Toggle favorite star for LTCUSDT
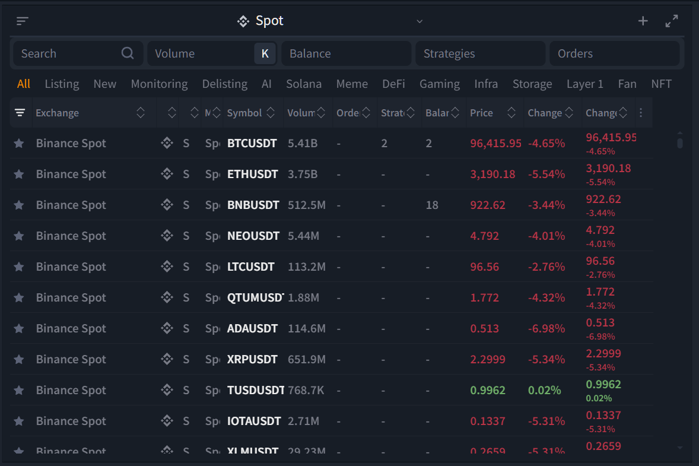This screenshot has width=699, height=466. [19, 267]
